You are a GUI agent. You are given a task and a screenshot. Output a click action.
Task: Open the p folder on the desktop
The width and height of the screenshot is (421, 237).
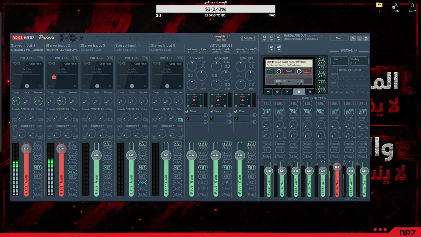tap(379, 7)
